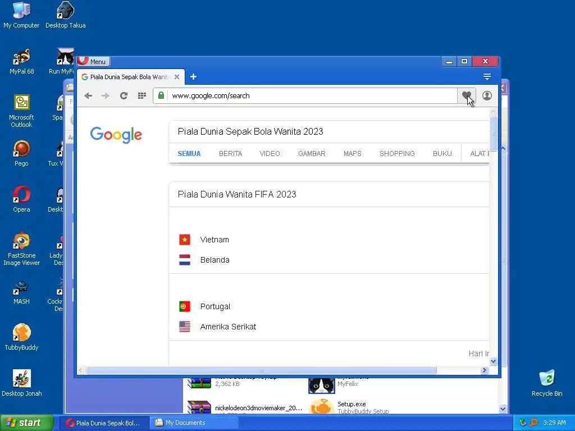
Task: Click the green security padlock icon
Action: click(161, 95)
